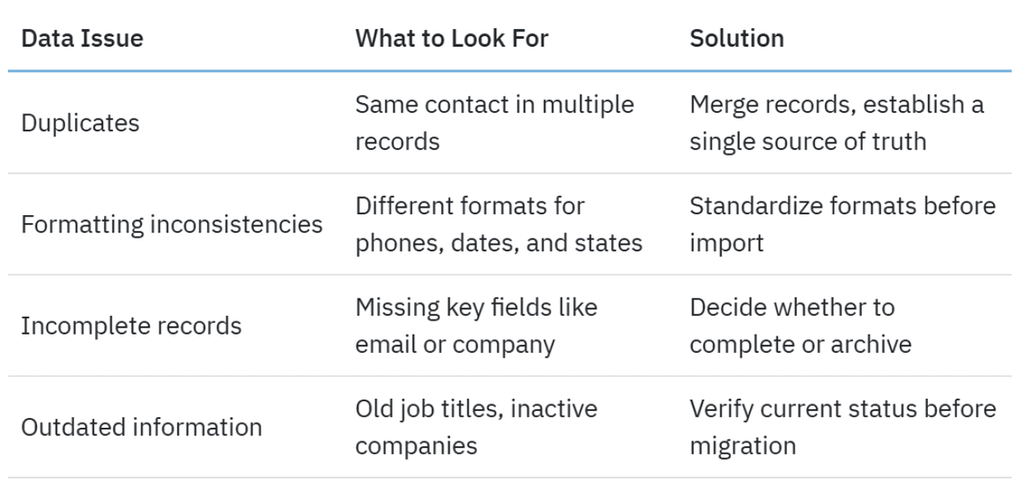Click the "Data Issue" column header
Screen dimensions: 1031x493
tap(82, 38)
